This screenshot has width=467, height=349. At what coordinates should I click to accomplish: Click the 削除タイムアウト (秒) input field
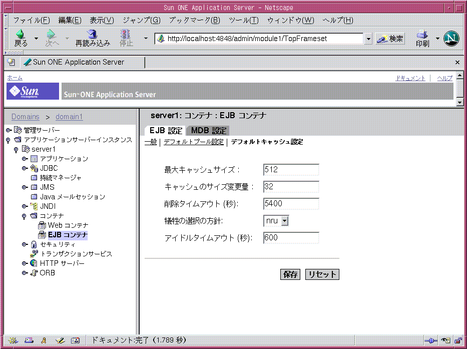(x=291, y=204)
